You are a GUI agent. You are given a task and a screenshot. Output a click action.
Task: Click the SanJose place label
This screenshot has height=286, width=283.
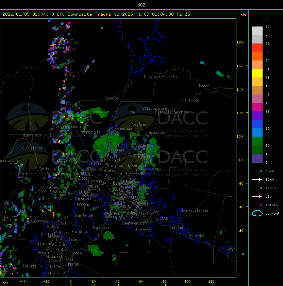click(139, 125)
